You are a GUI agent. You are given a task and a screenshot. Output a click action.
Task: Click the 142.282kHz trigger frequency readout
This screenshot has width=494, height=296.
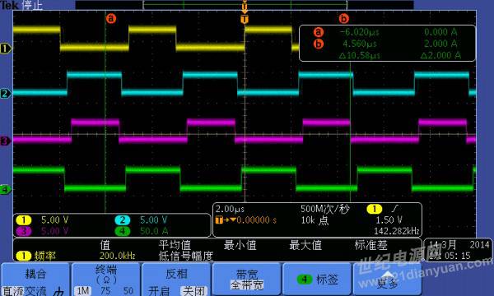[397, 232]
